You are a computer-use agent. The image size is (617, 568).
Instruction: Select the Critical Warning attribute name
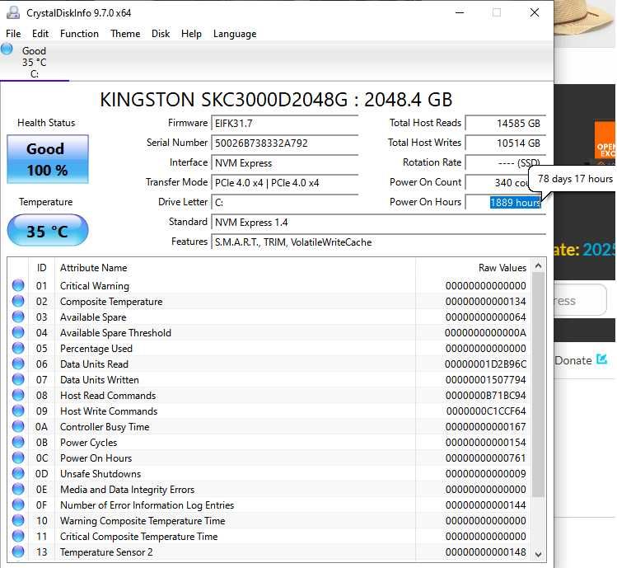[95, 285]
